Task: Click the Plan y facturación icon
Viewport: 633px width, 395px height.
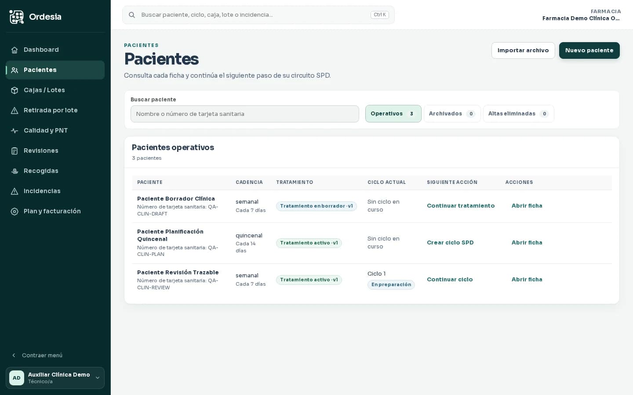Action: coord(15,212)
